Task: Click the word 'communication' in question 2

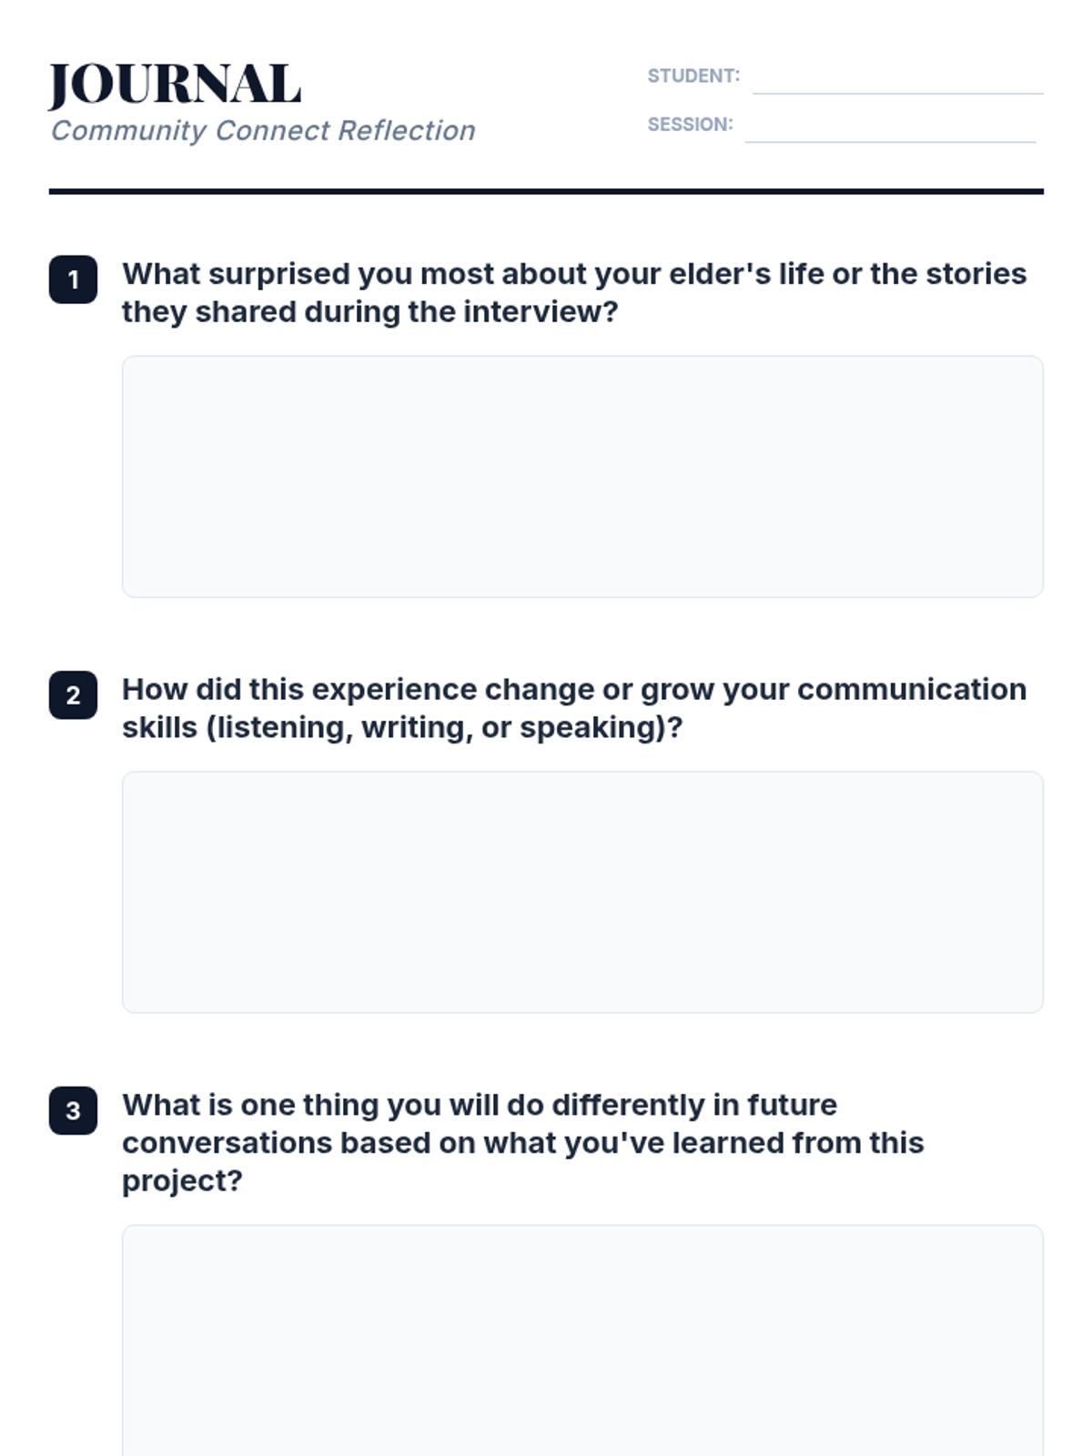Action: point(912,690)
